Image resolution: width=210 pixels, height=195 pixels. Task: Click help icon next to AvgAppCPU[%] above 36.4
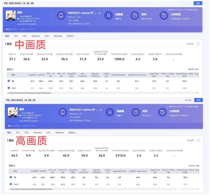[72, 54]
